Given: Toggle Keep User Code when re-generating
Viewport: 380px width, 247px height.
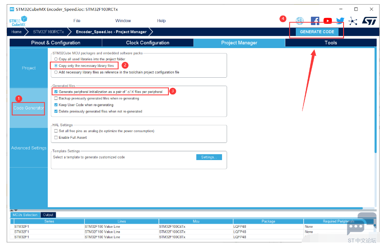Looking at the screenshot, I should pos(56,104).
